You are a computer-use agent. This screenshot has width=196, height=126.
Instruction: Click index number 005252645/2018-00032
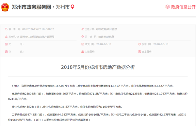coord(38,29)
